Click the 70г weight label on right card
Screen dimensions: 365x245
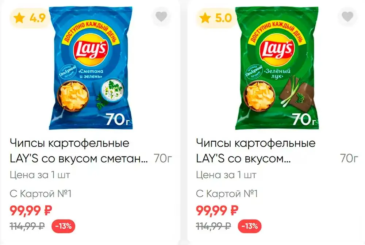pos(349,158)
